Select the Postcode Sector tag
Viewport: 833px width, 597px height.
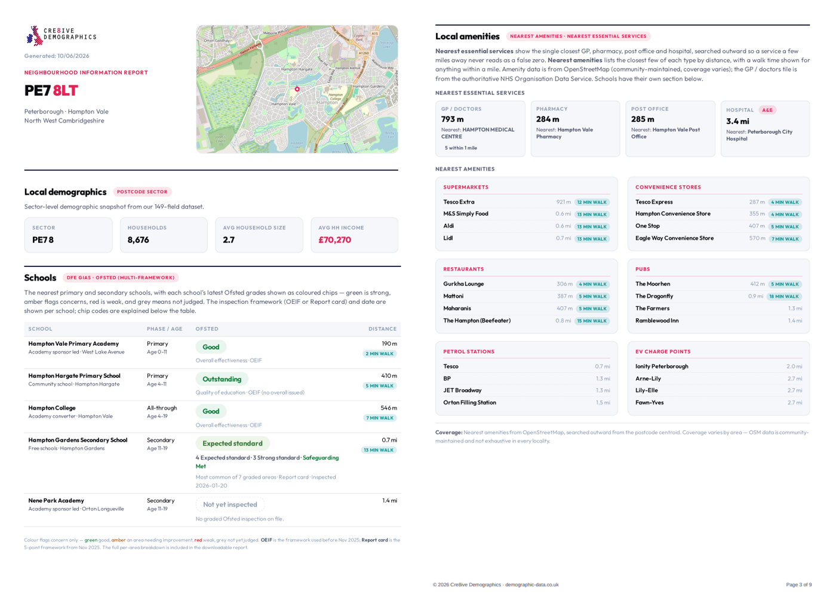tap(142, 192)
